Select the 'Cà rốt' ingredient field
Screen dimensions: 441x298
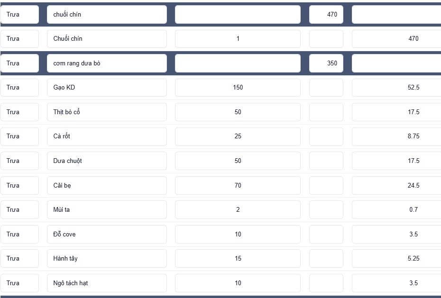pyautogui.click(x=107, y=136)
